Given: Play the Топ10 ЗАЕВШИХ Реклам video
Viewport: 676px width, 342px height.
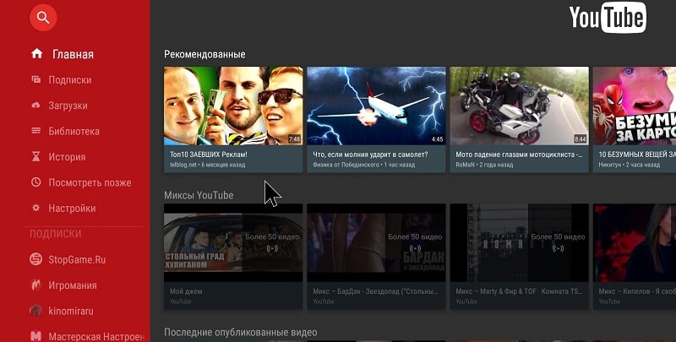Looking at the screenshot, I should coord(233,106).
